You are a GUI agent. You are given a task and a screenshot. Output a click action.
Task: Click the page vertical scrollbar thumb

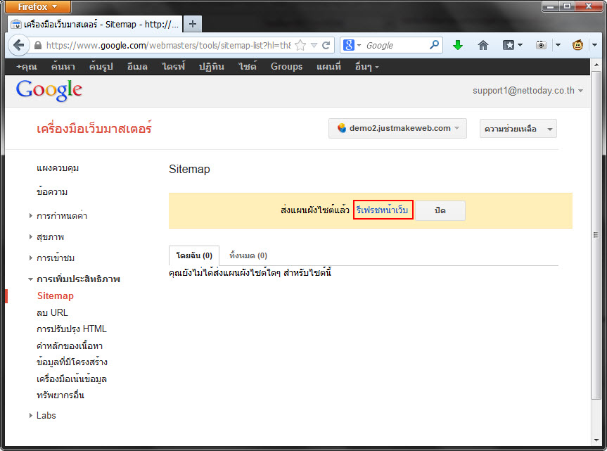(x=596, y=236)
